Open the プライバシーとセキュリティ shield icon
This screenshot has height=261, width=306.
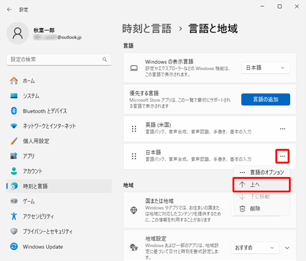14,231
